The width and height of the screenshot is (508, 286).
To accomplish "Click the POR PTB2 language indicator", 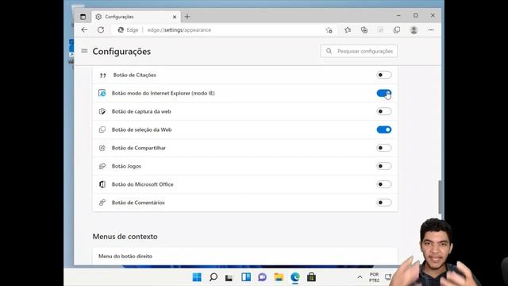I will click(x=374, y=277).
